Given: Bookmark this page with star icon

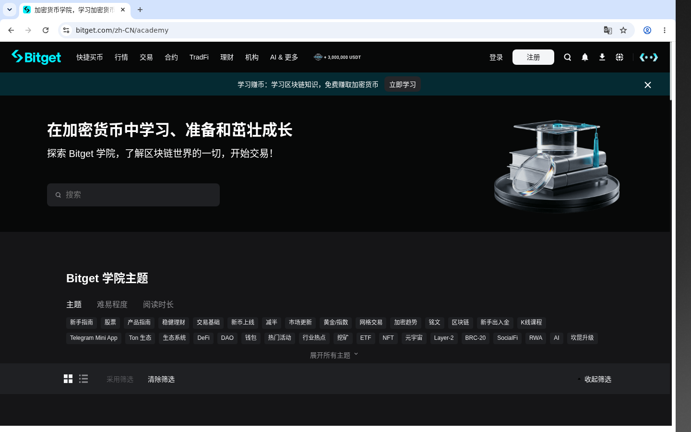Looking at the screenshot, I should [x=623, y=30].
